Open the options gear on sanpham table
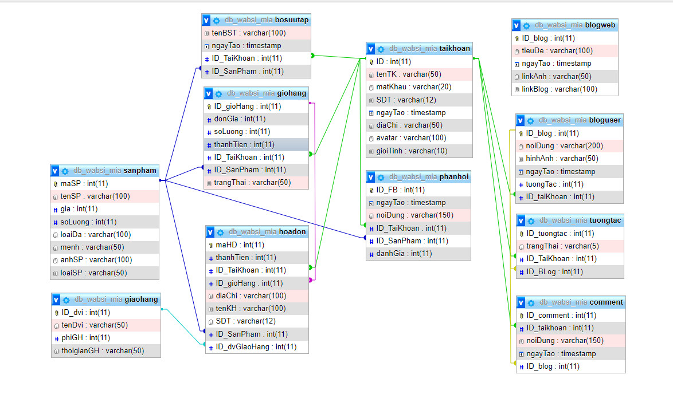 (x=64, y=171)
